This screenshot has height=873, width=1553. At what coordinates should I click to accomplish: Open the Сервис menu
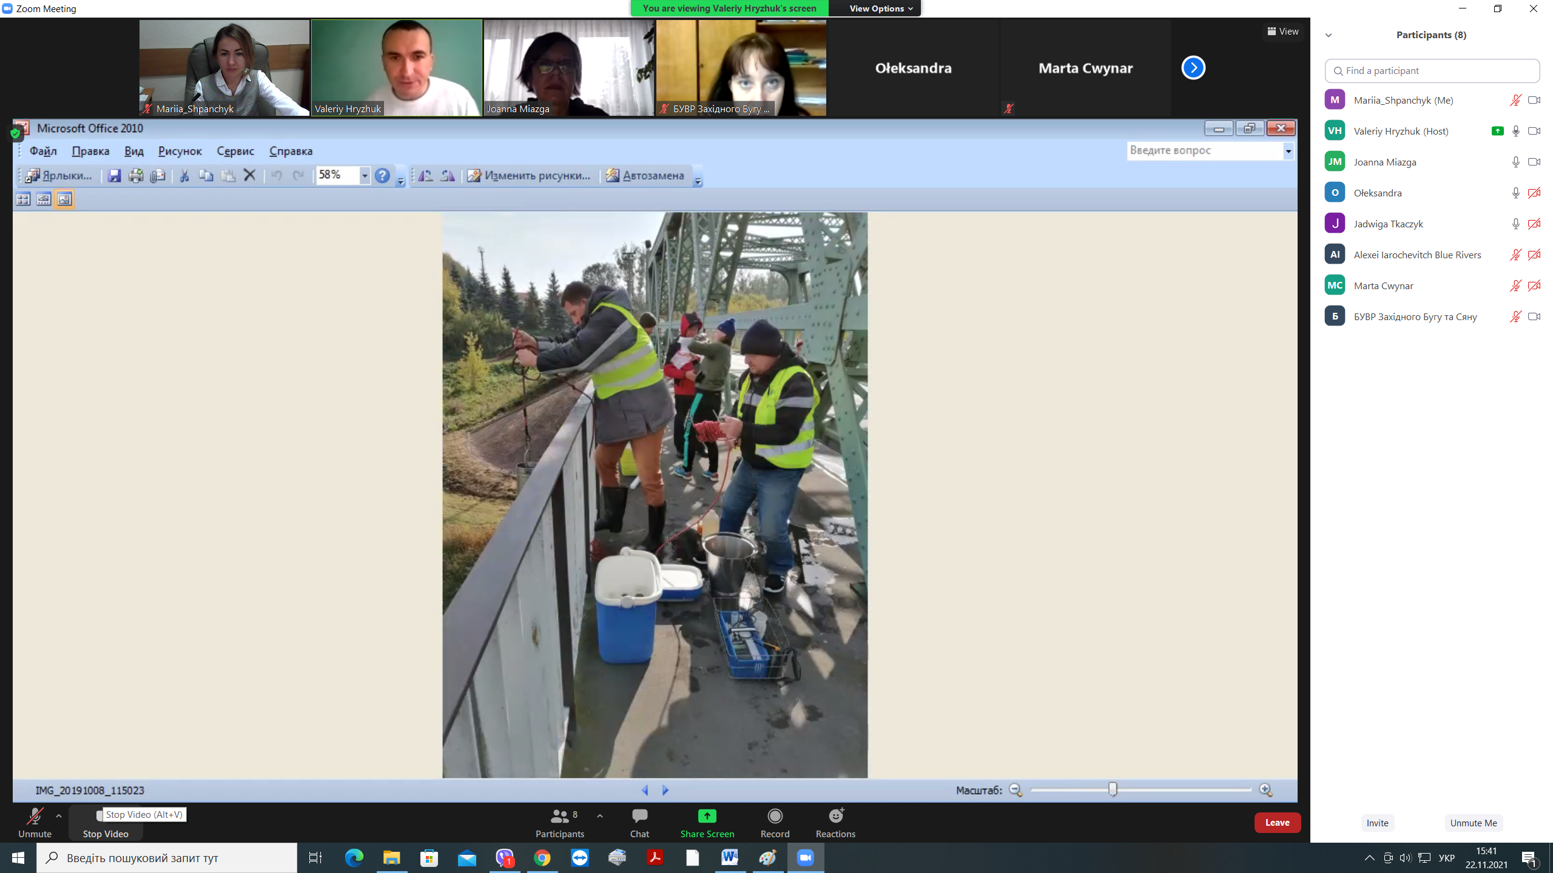(235, 151)
